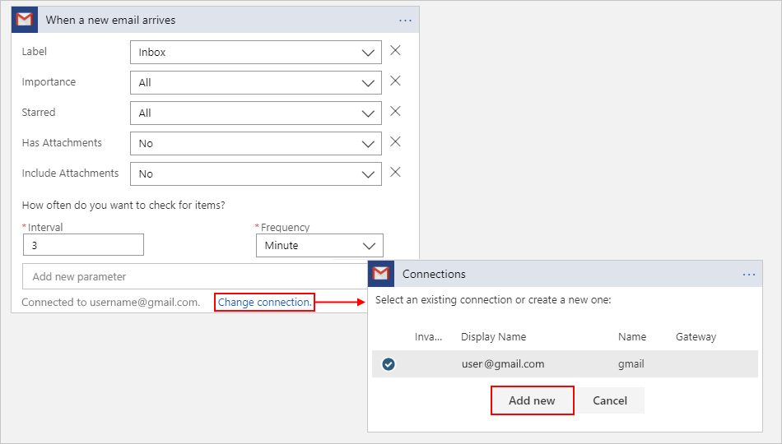Viewport: 782px width, 444px height.
Task: Open the Frequency dropdown showing Minute
Action: pos(319,246)
